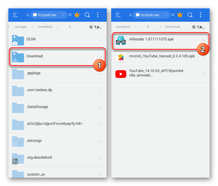The height and width of the screenshot is (186, 218).
Task: Open the DCIM folder
Action: (39, 39)
